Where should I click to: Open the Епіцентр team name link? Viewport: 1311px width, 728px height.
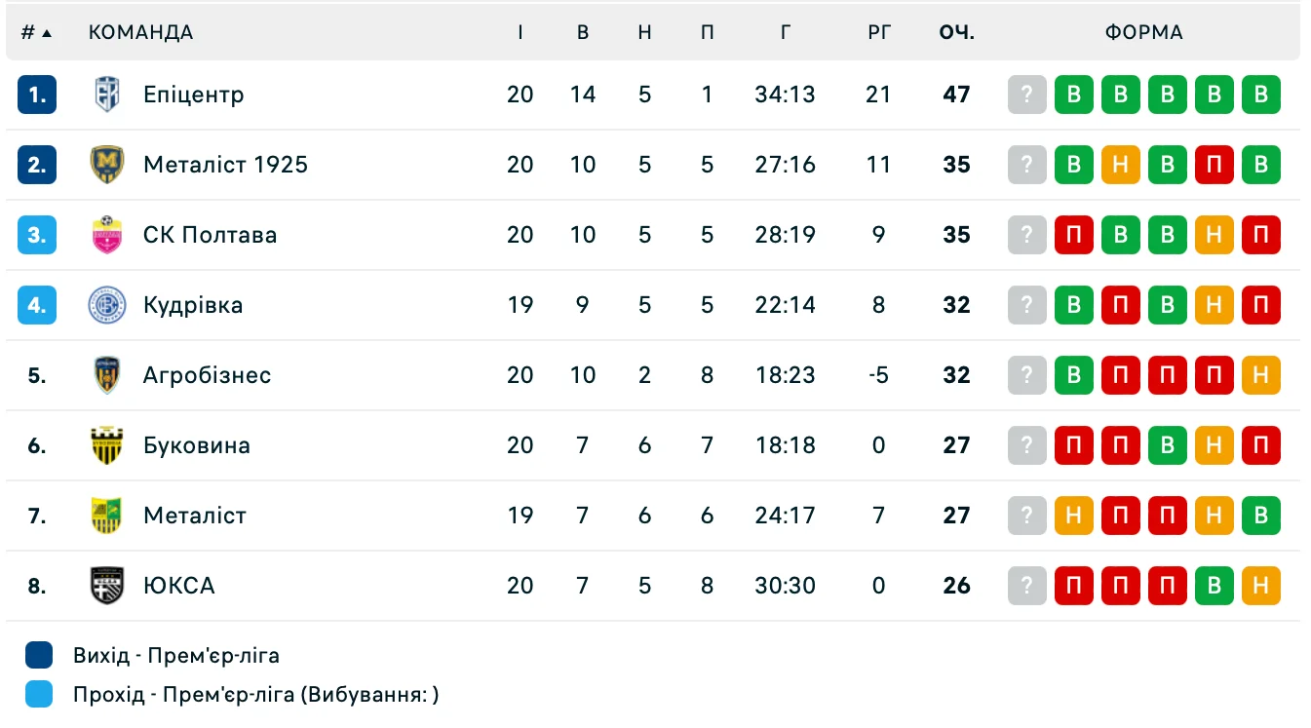(x=193, y=95)
